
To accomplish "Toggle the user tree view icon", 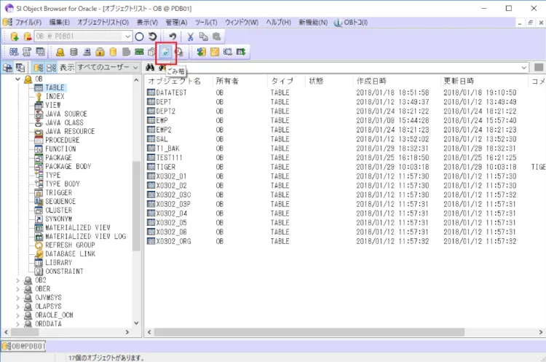I will (8, 68).
